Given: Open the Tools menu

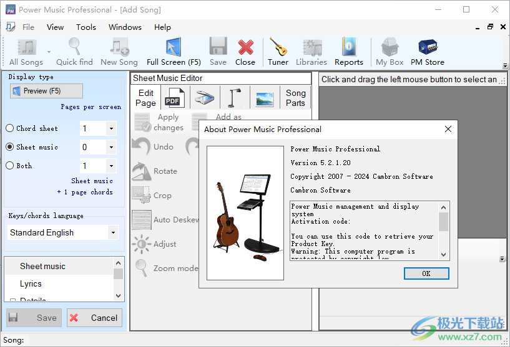Looking at the screenshot, I should [x=86, y=27].
